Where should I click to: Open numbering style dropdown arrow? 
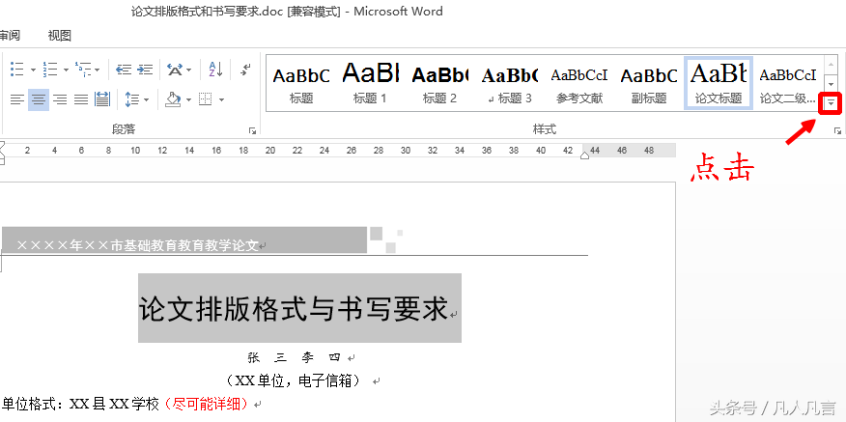pyautogui.click(x=66, y=70)
